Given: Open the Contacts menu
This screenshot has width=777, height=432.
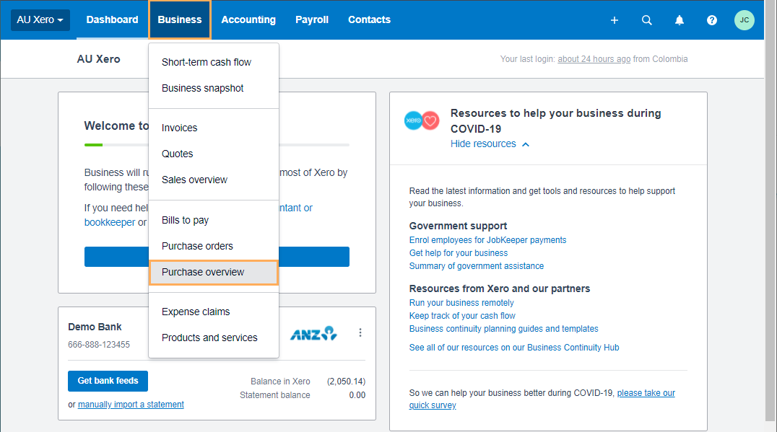Looking at the screenshot, I should [369, 19].
